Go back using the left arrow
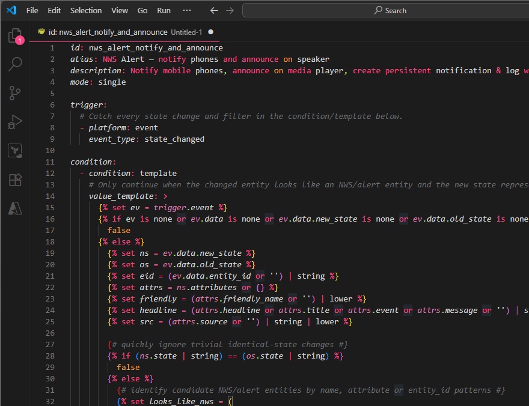This screenshot has height=406, width=529. (214, 10)
